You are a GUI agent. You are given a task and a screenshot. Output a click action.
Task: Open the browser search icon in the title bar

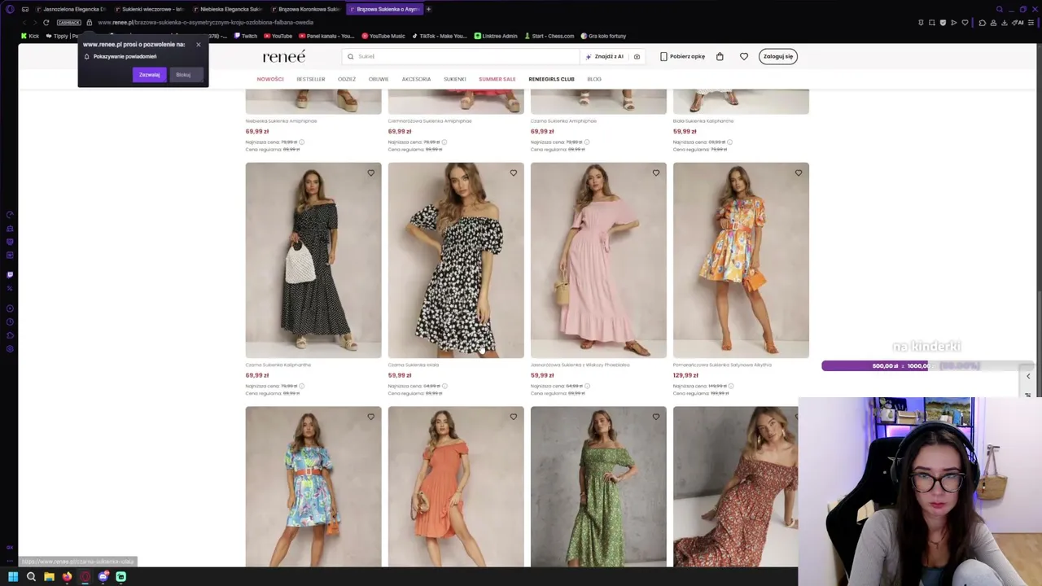(x=1000, y=9)
